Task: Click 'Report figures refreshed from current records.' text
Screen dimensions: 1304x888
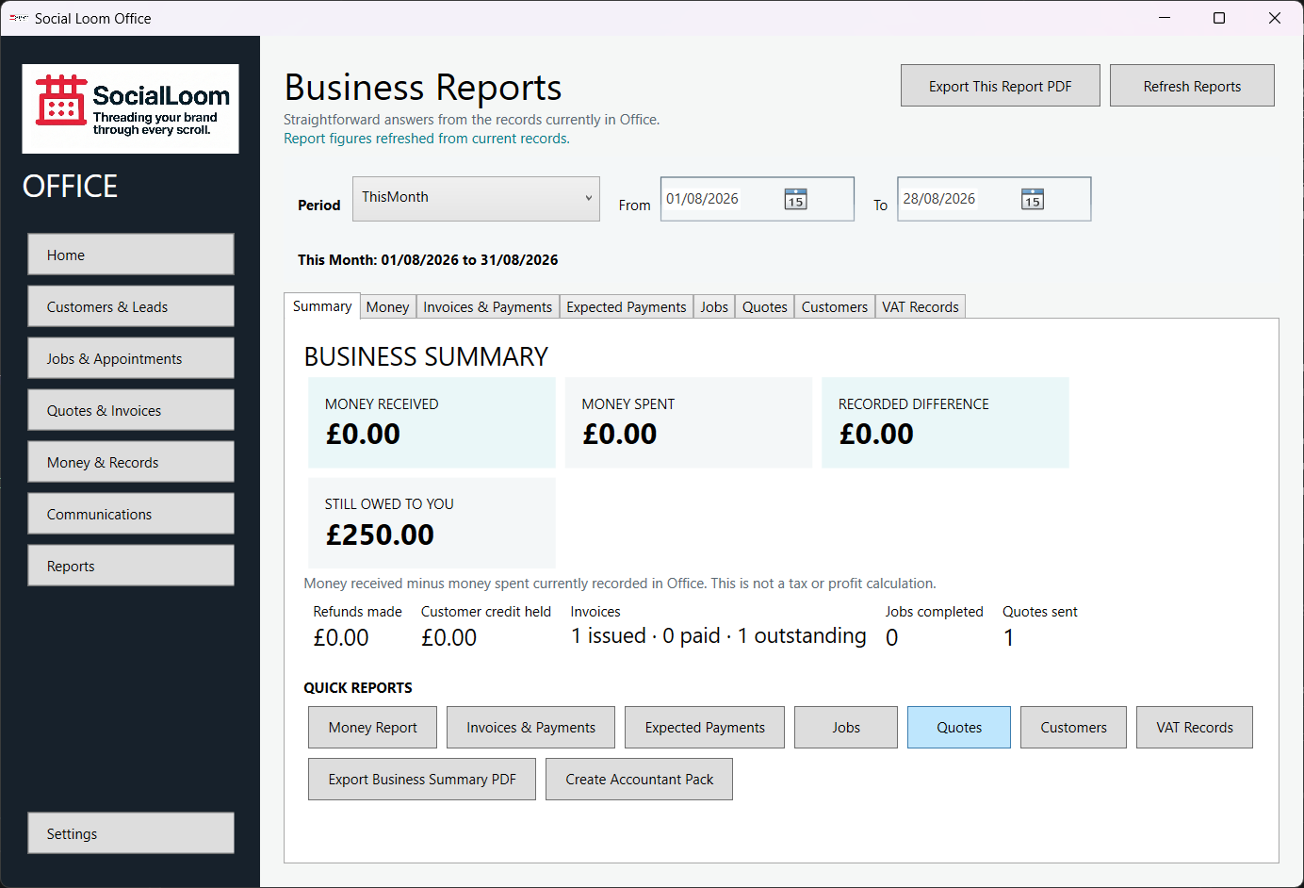Action: 427,139
